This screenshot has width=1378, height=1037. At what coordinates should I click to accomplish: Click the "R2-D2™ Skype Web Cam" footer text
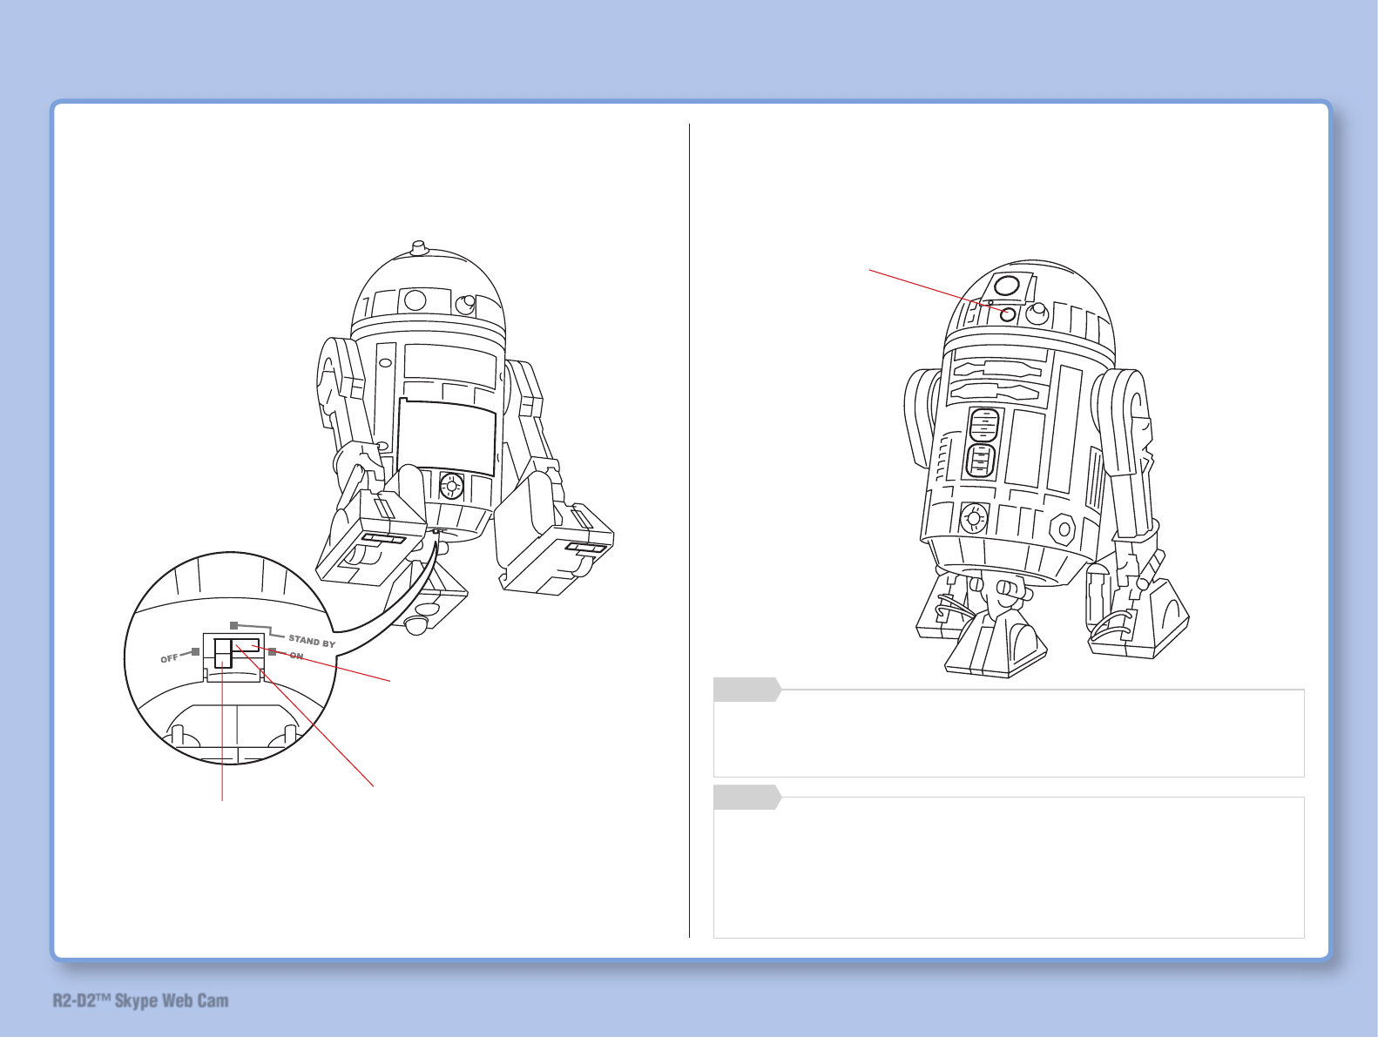pos(141,1000)
